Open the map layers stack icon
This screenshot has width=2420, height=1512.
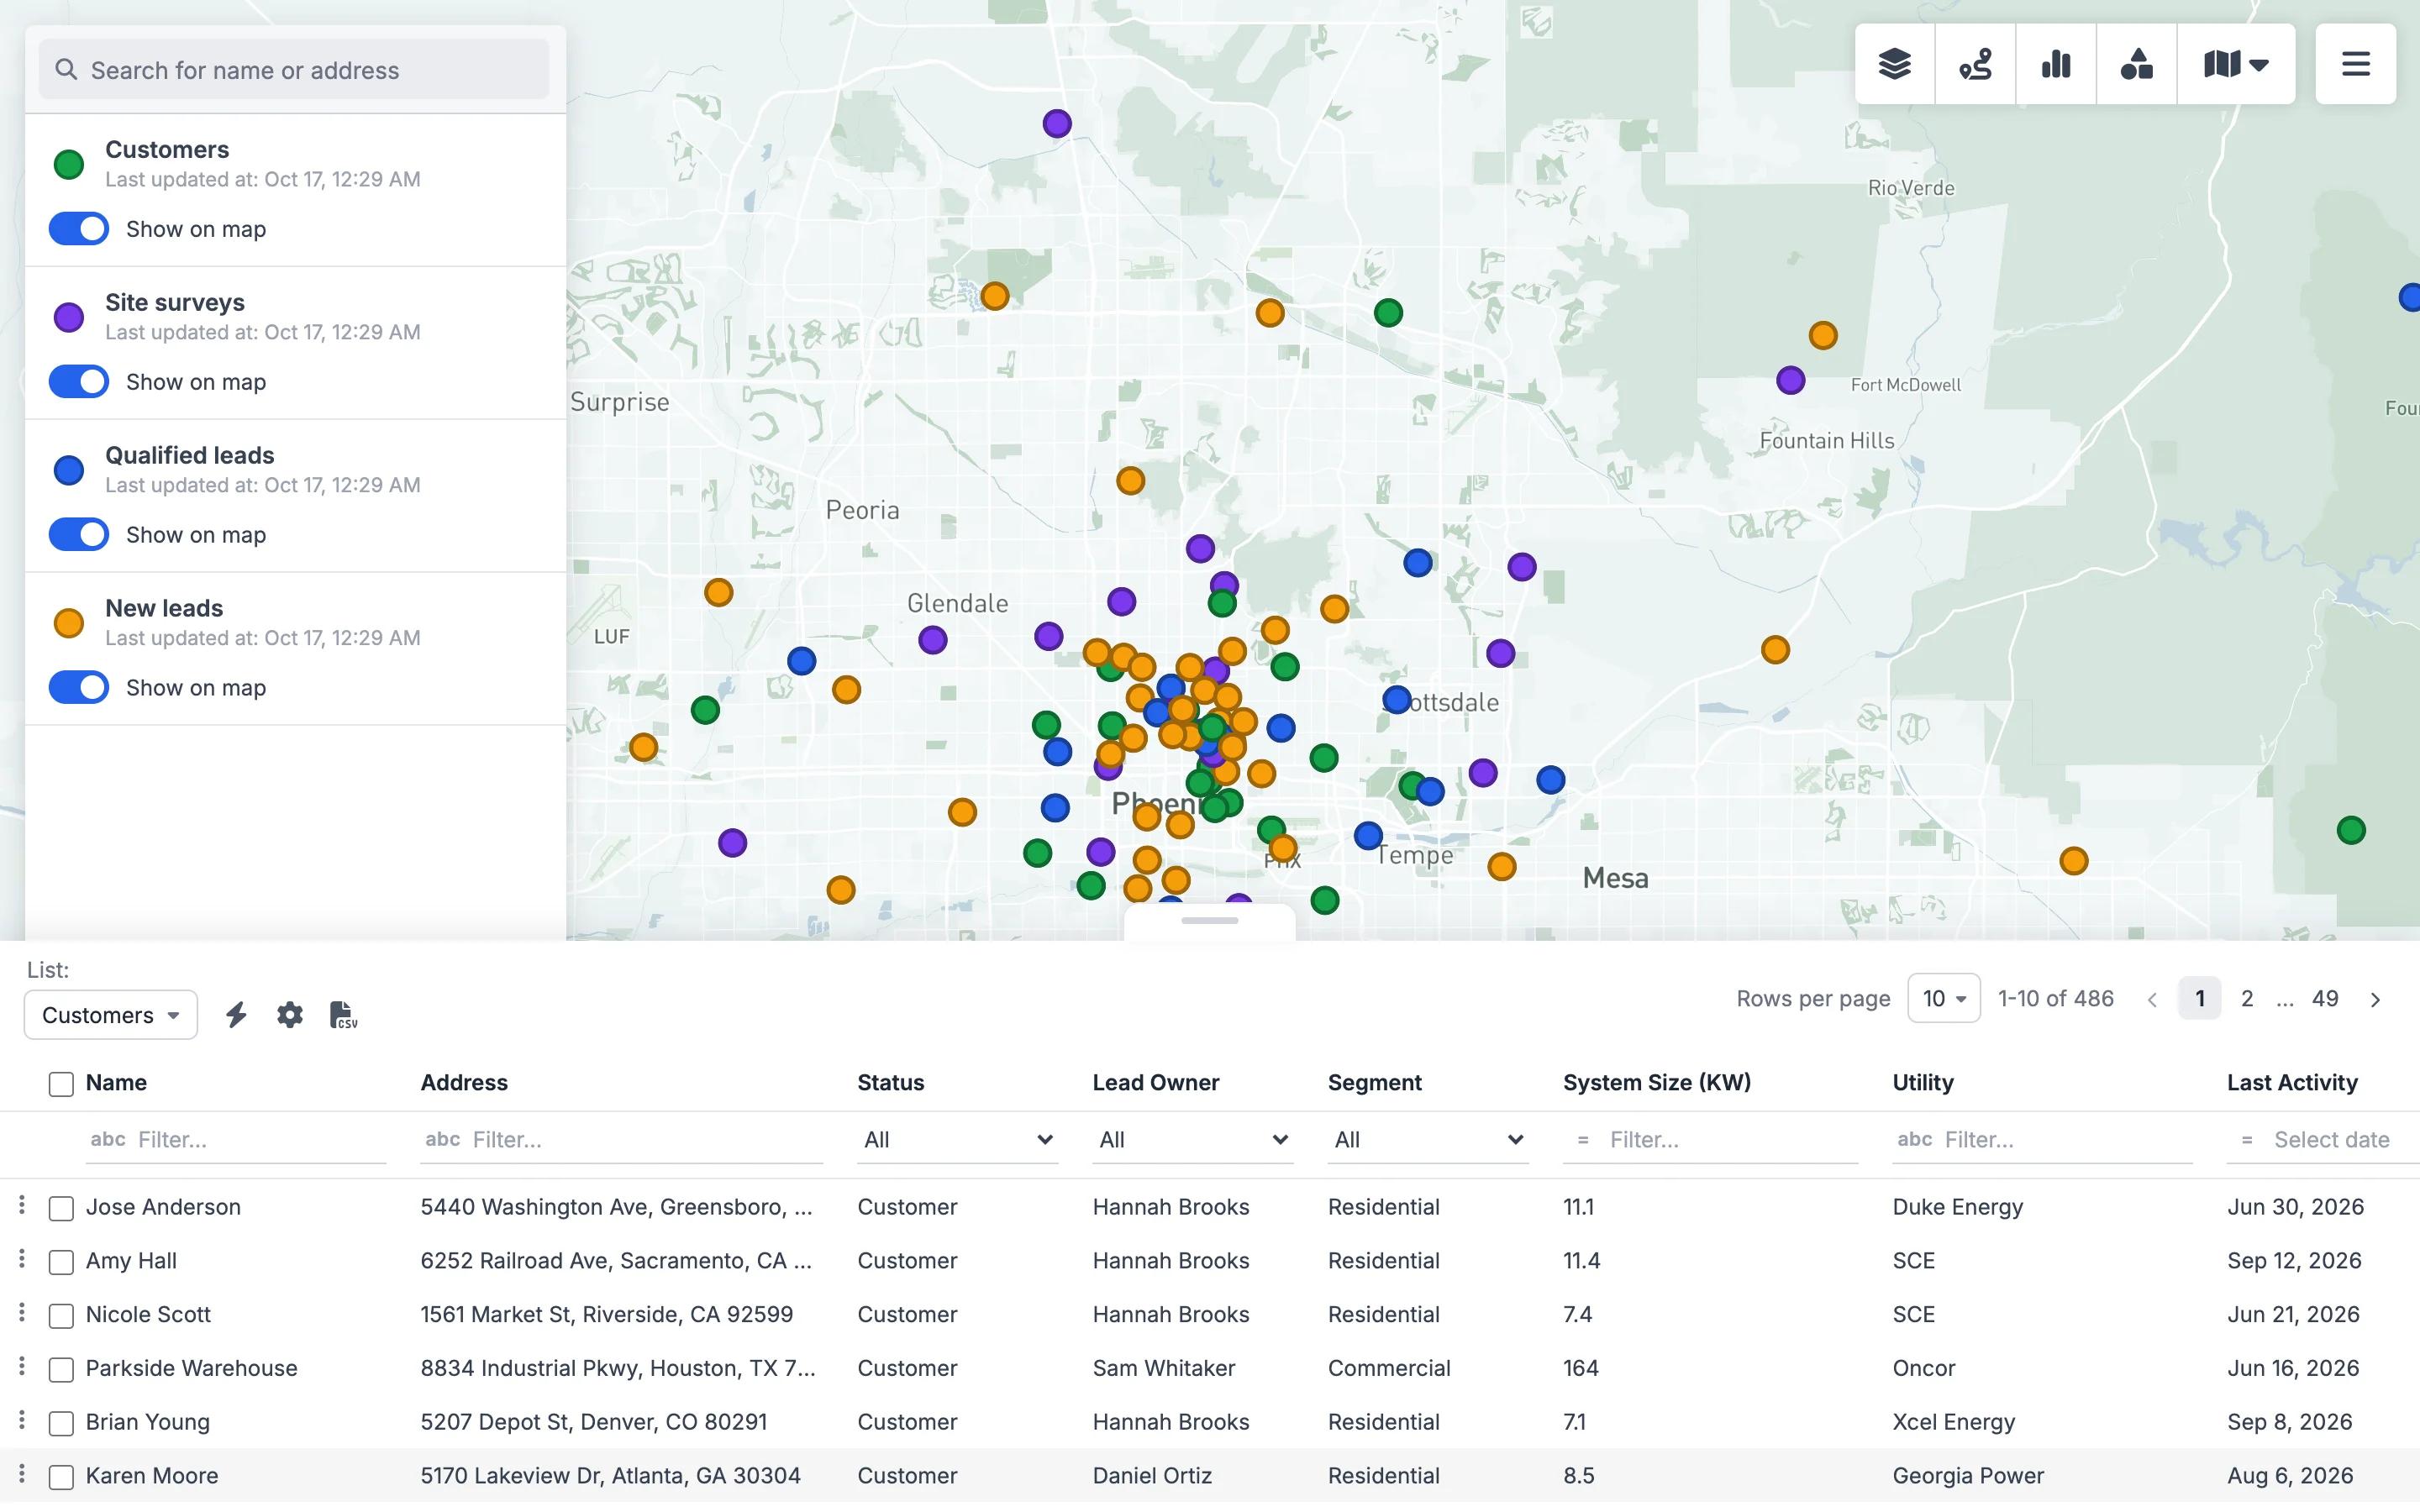tap(1895, 65)
